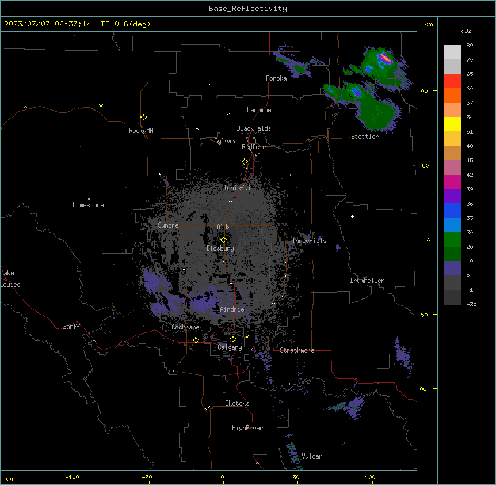This screenshot has width=496, height=485.
Task: Click the yellow V marker northwest of RockyMH
Action: [x=101, y=106]
